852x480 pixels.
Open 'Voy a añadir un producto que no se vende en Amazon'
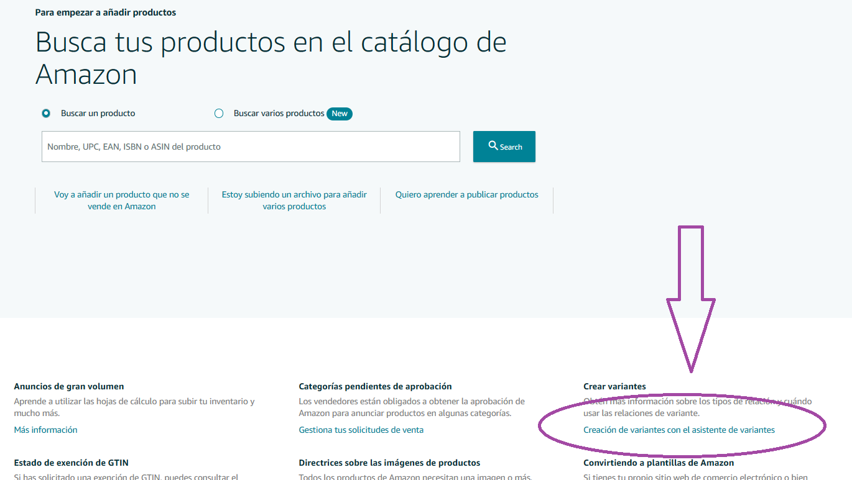pyautogui.click(x=122, y=201)
